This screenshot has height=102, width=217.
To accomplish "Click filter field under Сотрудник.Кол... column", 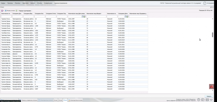I will coord(40,16).
